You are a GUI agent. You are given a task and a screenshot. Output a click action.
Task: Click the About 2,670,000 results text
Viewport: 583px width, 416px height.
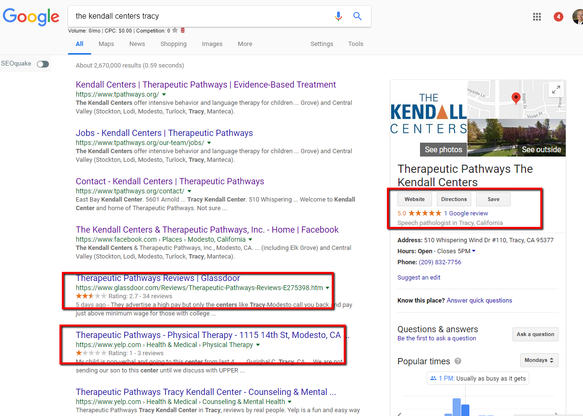pos(130,66)
